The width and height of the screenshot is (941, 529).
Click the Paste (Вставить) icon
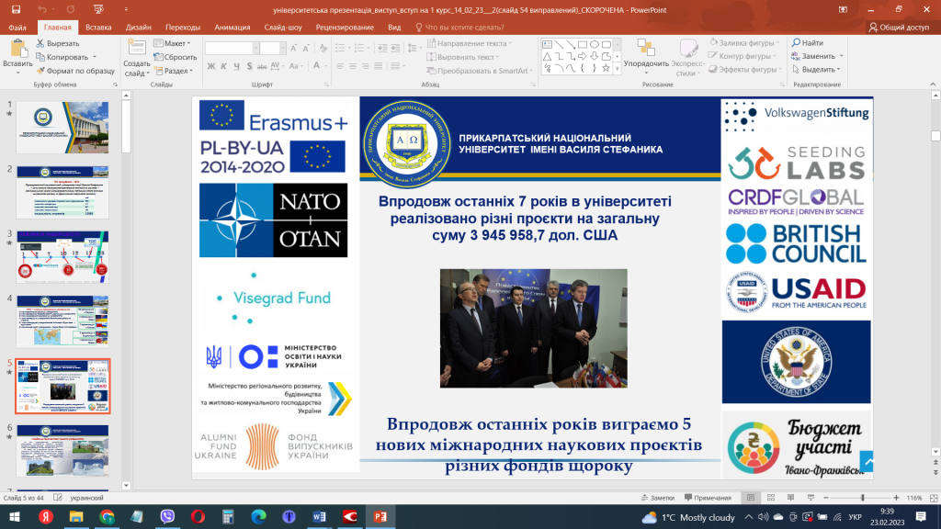(17, 48)
